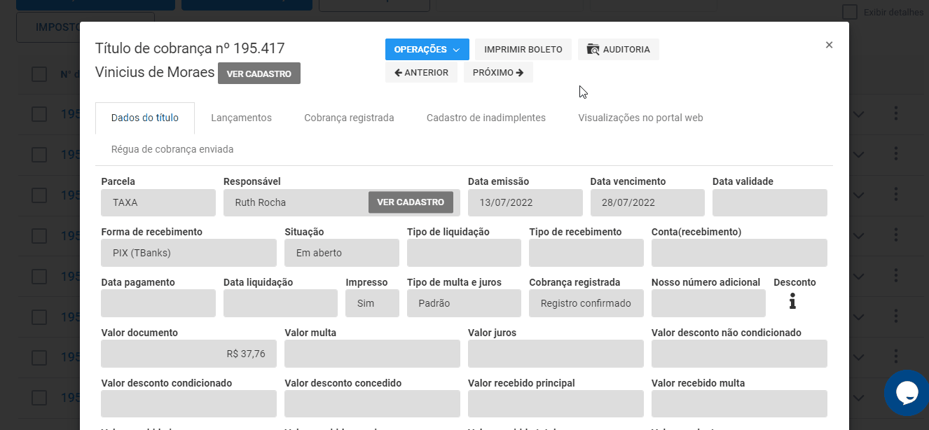Open the three-dot menu of the first row

(x=895, y=114)
